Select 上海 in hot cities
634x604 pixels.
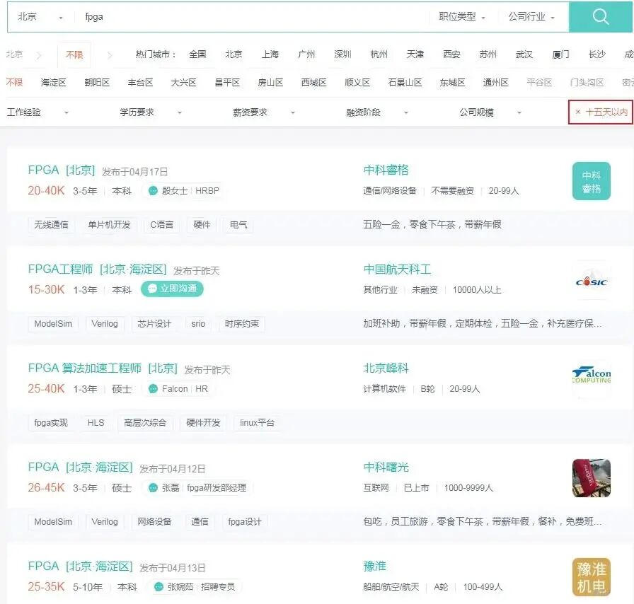pos(270,54)
